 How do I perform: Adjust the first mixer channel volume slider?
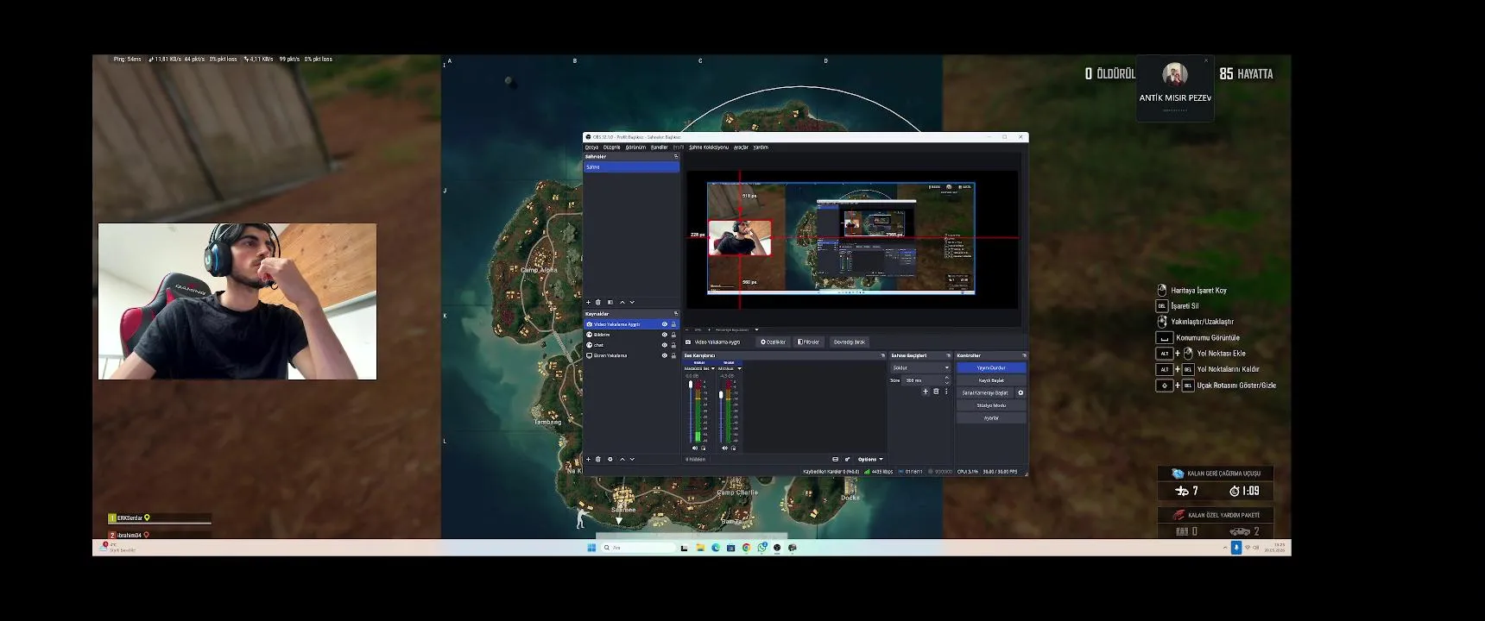(691, 413)
